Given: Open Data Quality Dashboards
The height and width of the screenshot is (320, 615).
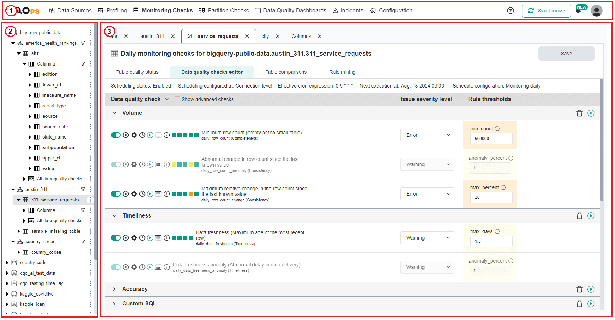Looking at the screenshot, I should (x=291, y=11).
